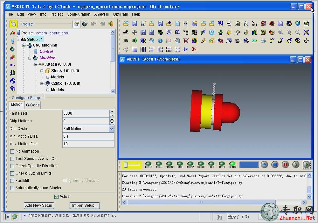Click the Add New Setup button
The height and width of the screenshot is (223, 318).
(x=39, y=205)
